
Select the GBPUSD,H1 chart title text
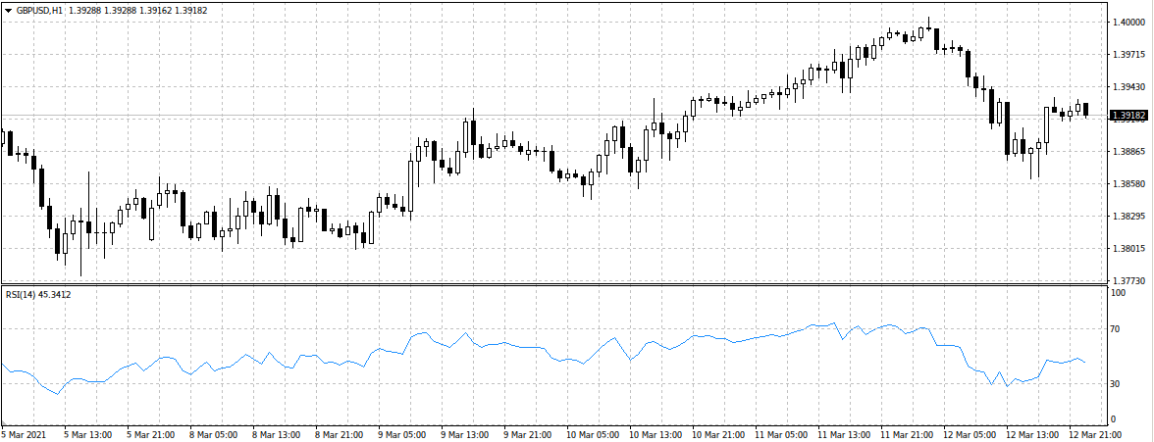click(40, 9)
